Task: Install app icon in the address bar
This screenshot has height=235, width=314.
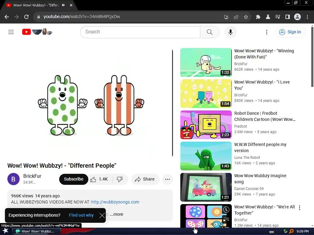Action: point(226,17)
